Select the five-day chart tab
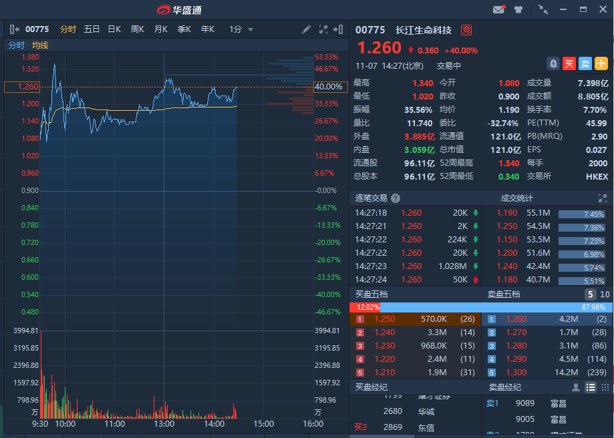The height and width of the screenshot is (438, 614). click(92, 29)
